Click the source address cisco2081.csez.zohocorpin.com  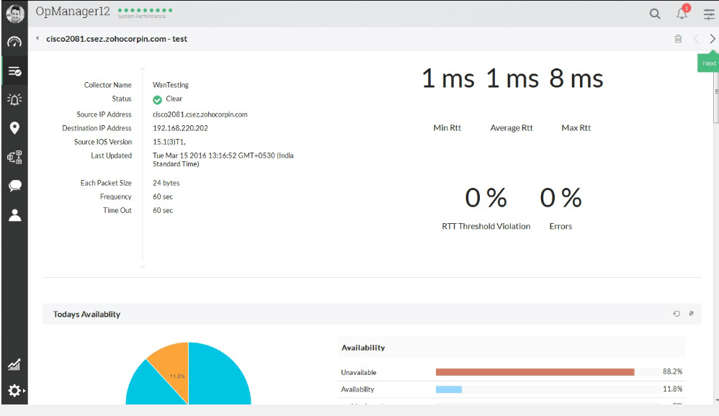[200, 114]
